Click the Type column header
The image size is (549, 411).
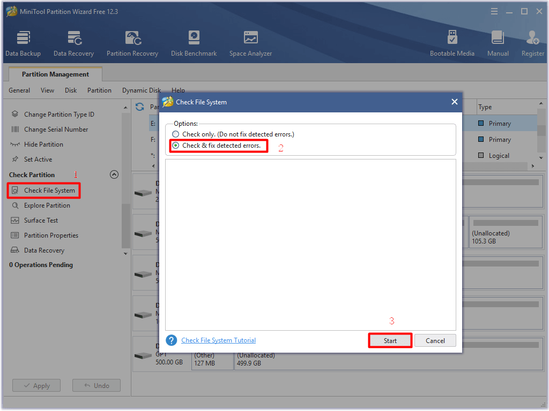[485, 107]
